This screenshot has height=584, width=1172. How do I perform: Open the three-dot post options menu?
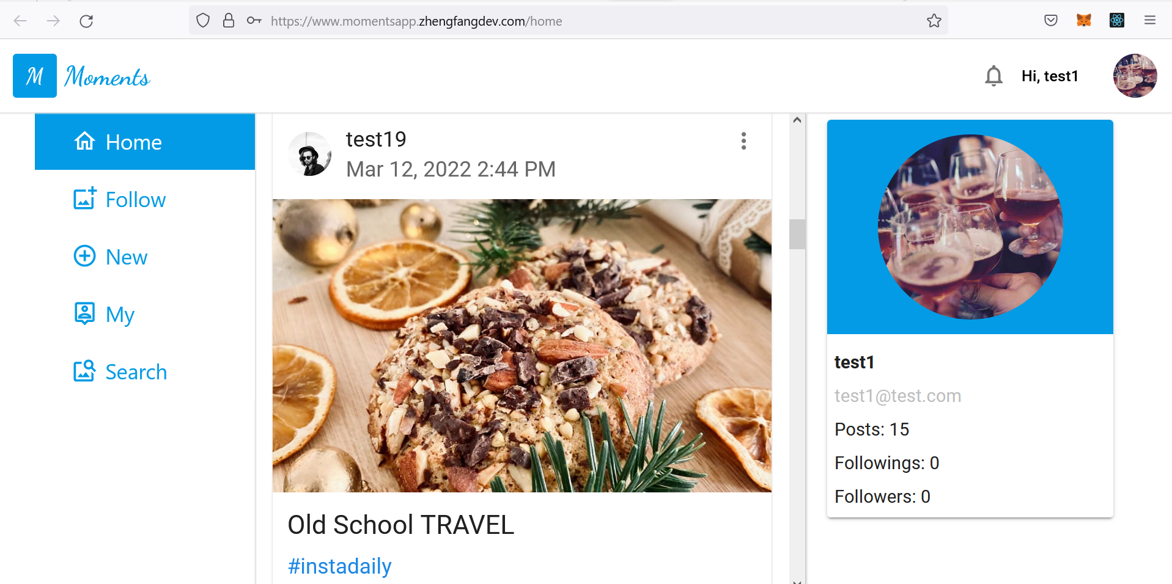743,141
